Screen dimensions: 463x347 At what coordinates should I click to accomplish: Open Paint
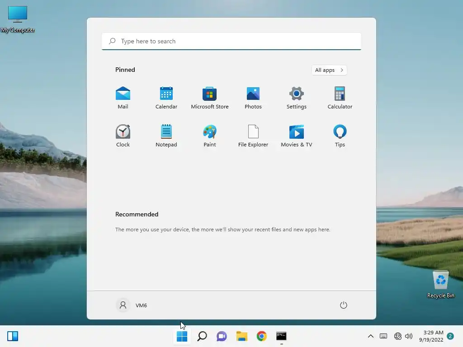(x=210, y=136)
